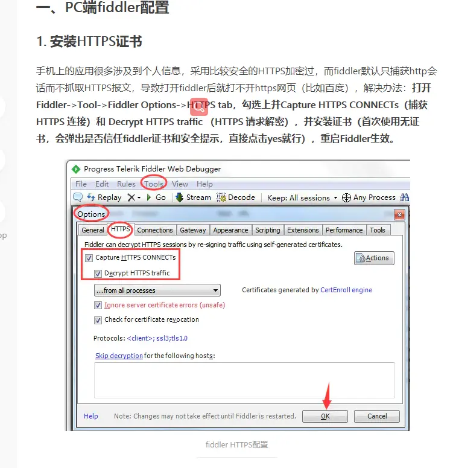Open the File menu

pos(81,184)
